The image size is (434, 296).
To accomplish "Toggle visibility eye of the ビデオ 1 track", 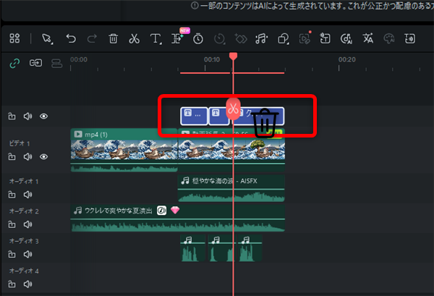I will (x=44, y=157).
